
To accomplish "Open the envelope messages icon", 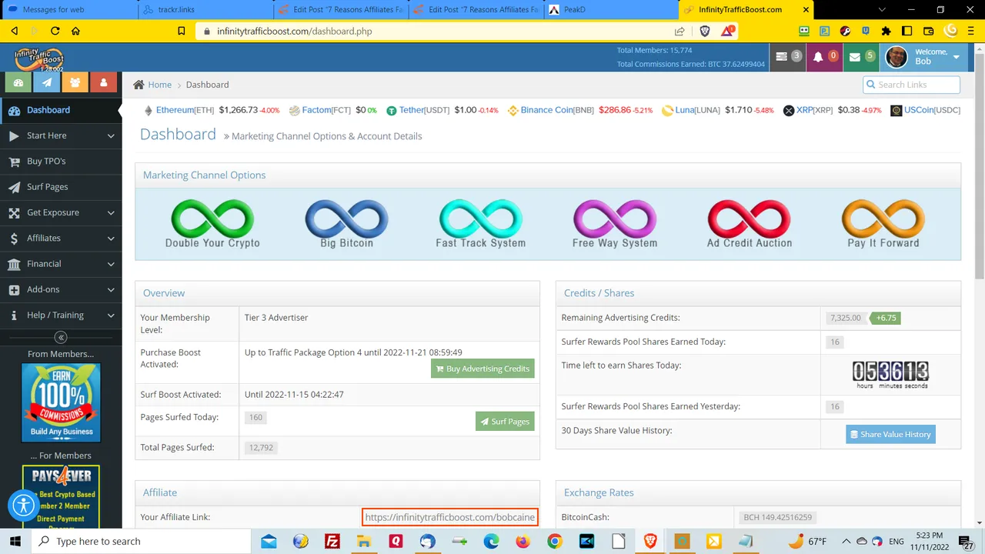I will click(x=860, y=57).
